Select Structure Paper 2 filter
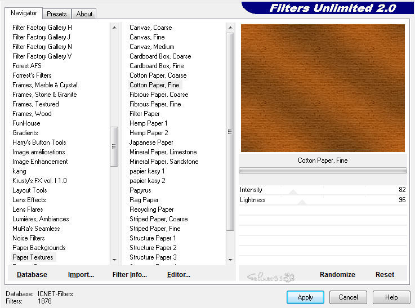The height and width of the screenshot is (308, 415). pyautogui.click(x=153, y=248)
